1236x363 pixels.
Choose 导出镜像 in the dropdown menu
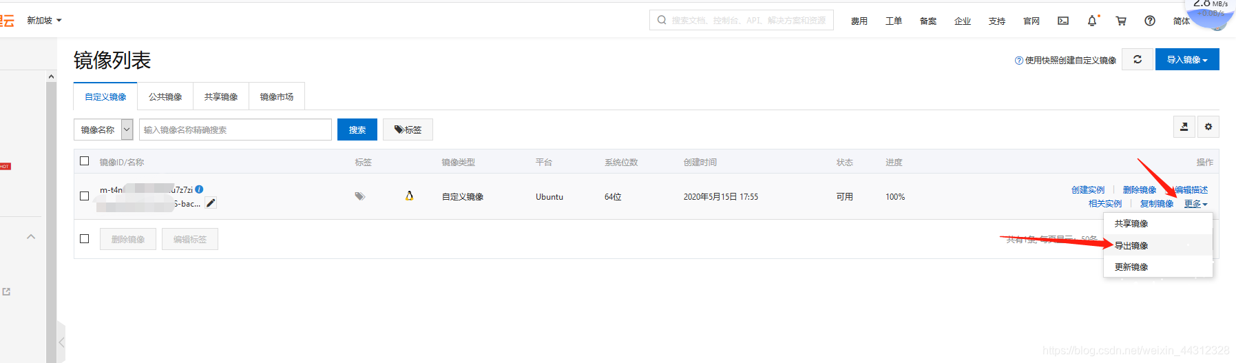point(1158,245)
